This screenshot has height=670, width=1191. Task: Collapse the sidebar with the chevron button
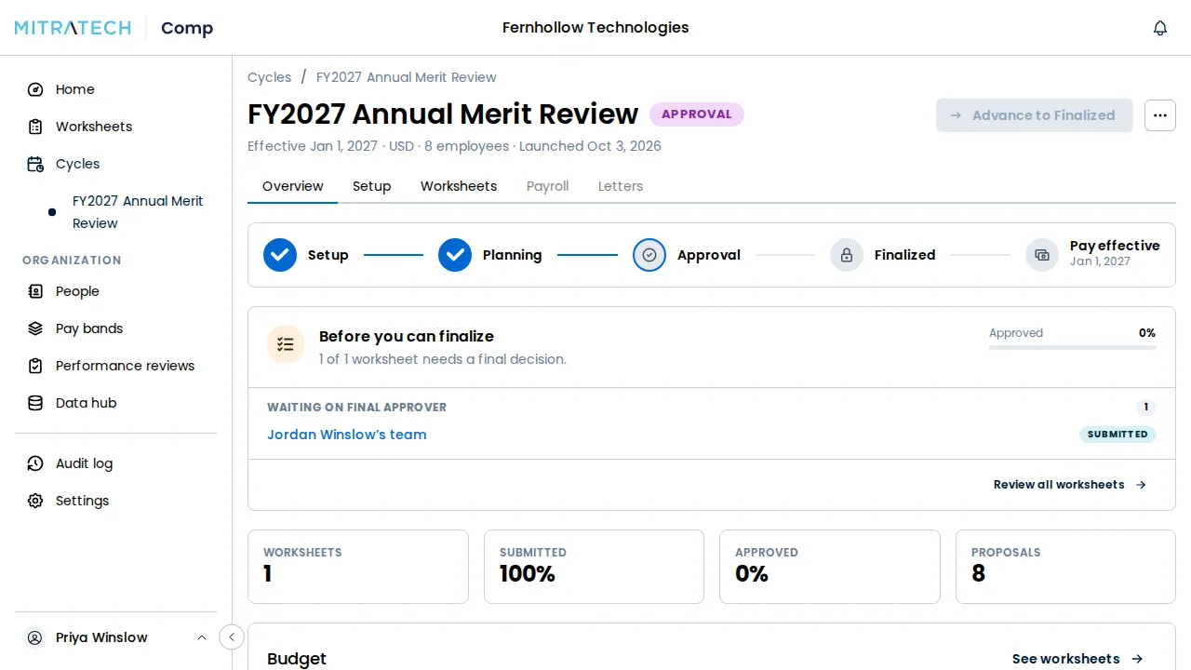pos(232,637)
